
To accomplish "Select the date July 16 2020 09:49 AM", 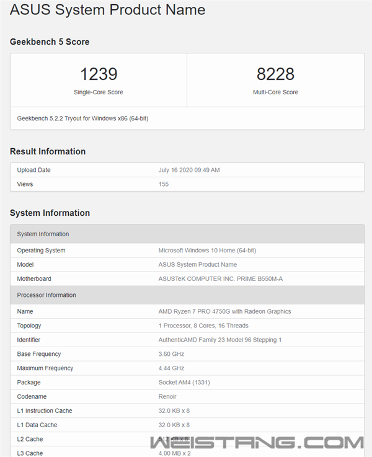I will tap(189, 170).
